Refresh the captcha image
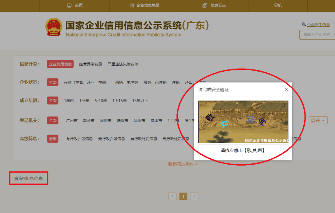 pyautogui.click(x=283, y=105)
